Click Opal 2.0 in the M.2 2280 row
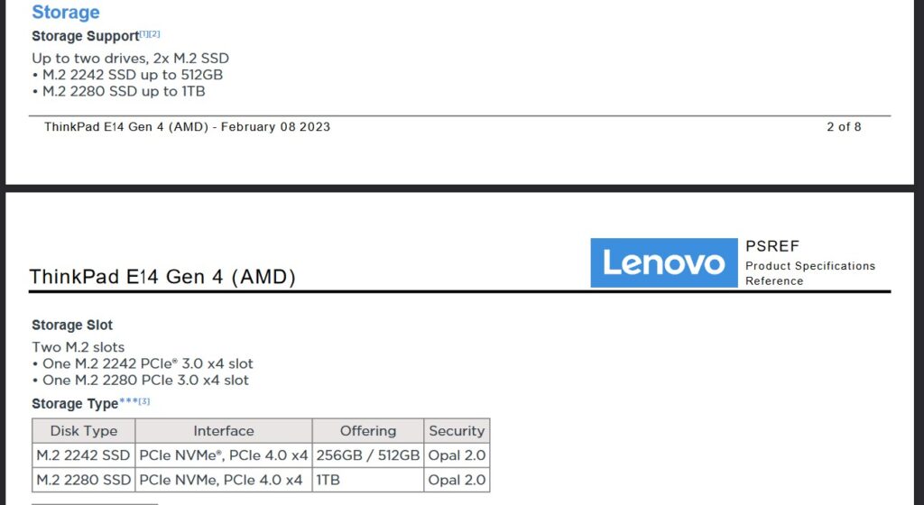Screen dimensions: 924x505 coord(457,480)
